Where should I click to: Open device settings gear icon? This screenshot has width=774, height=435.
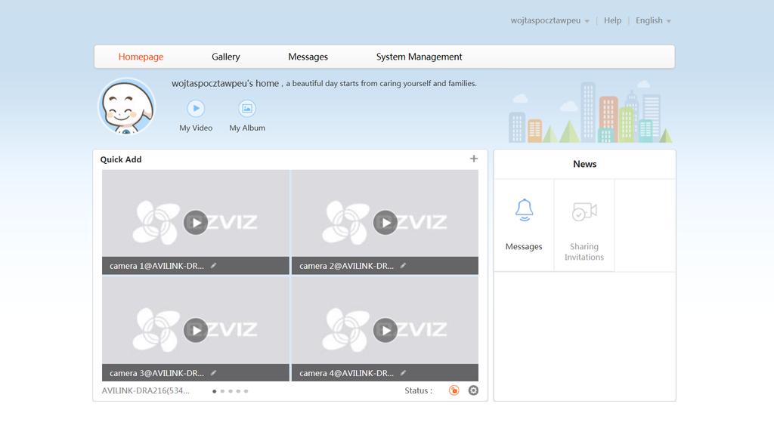[473, 390]
